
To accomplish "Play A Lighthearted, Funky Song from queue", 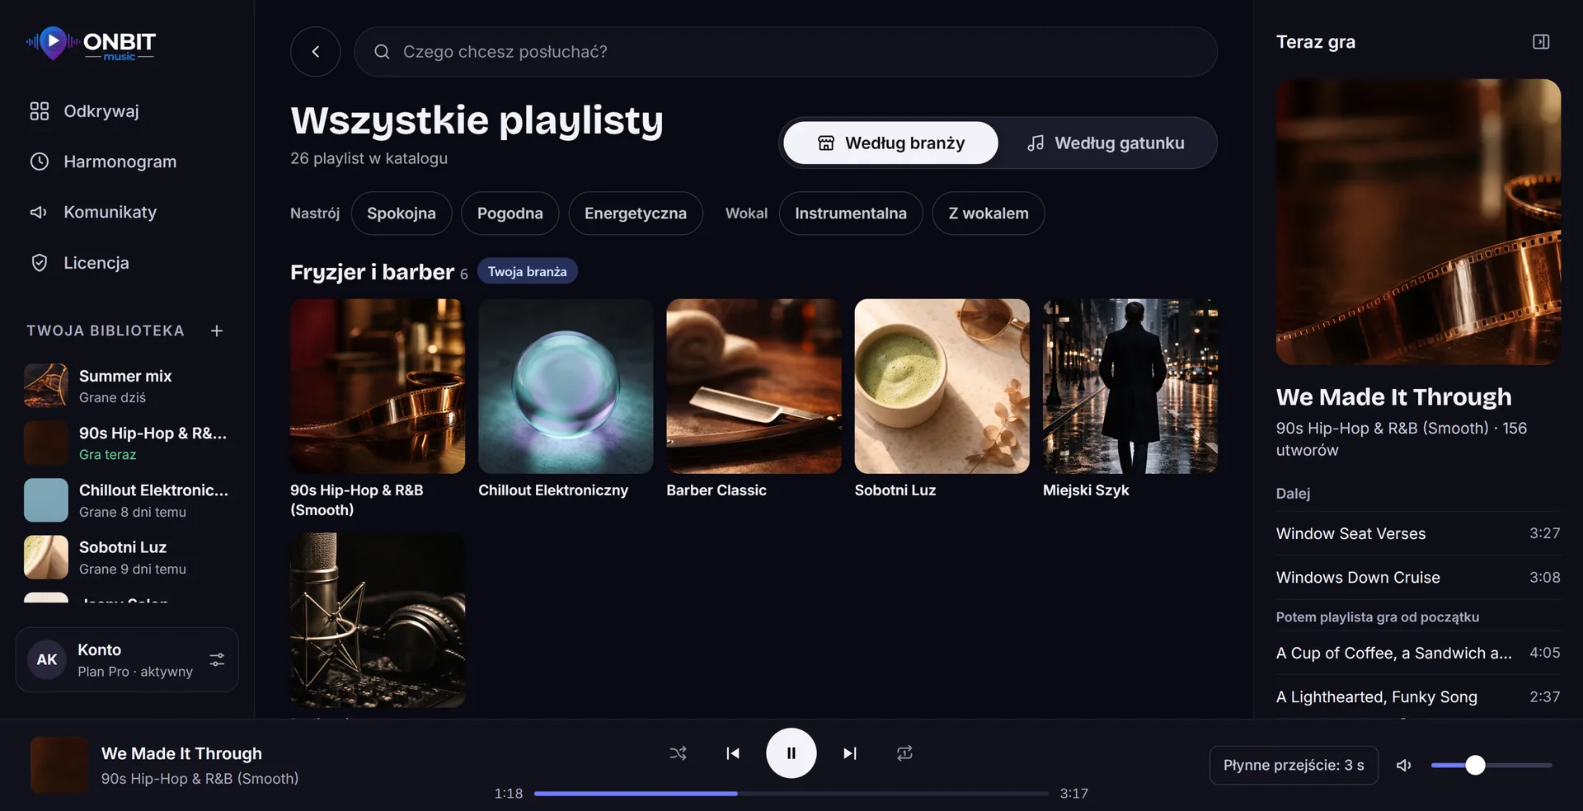I will [x=1418, y=696].
